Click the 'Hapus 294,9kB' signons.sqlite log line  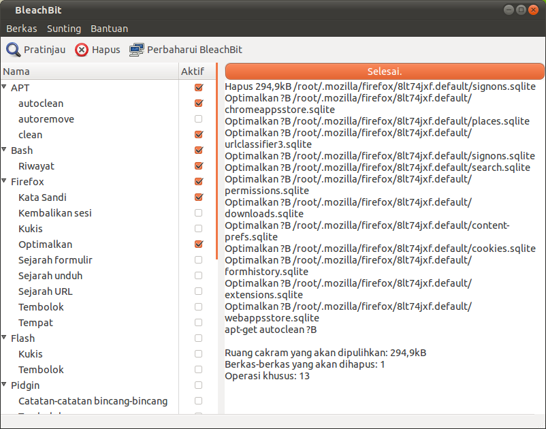pyautogui.click(x=381, y=86)
